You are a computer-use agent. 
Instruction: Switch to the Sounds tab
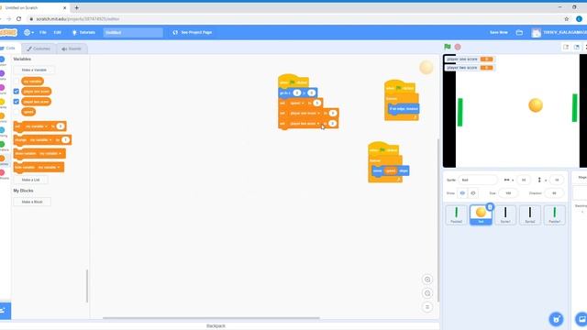point(72,49)
